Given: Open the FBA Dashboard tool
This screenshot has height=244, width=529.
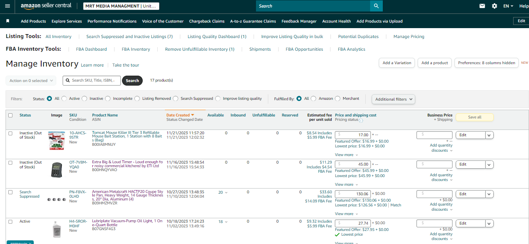Looking at the screenshot, I should point(92,49).
